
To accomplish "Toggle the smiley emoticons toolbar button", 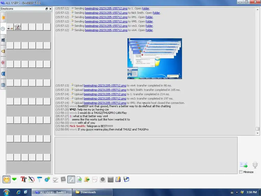I will [x=6, y=179].
